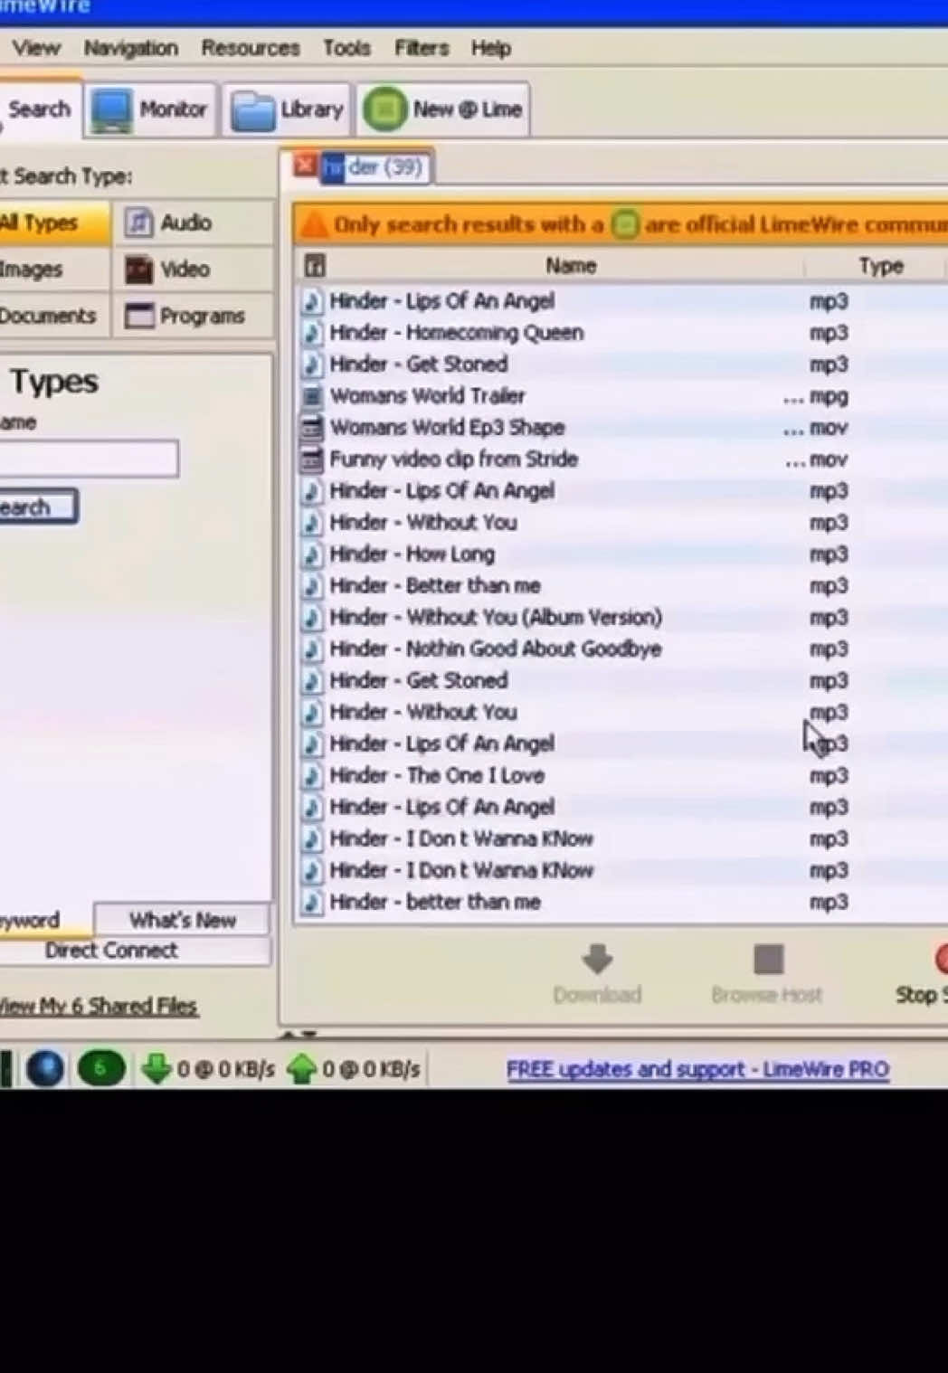Click the music icon beside Homecoming Queen
The image size is (948, 1373).
[311, 333]
